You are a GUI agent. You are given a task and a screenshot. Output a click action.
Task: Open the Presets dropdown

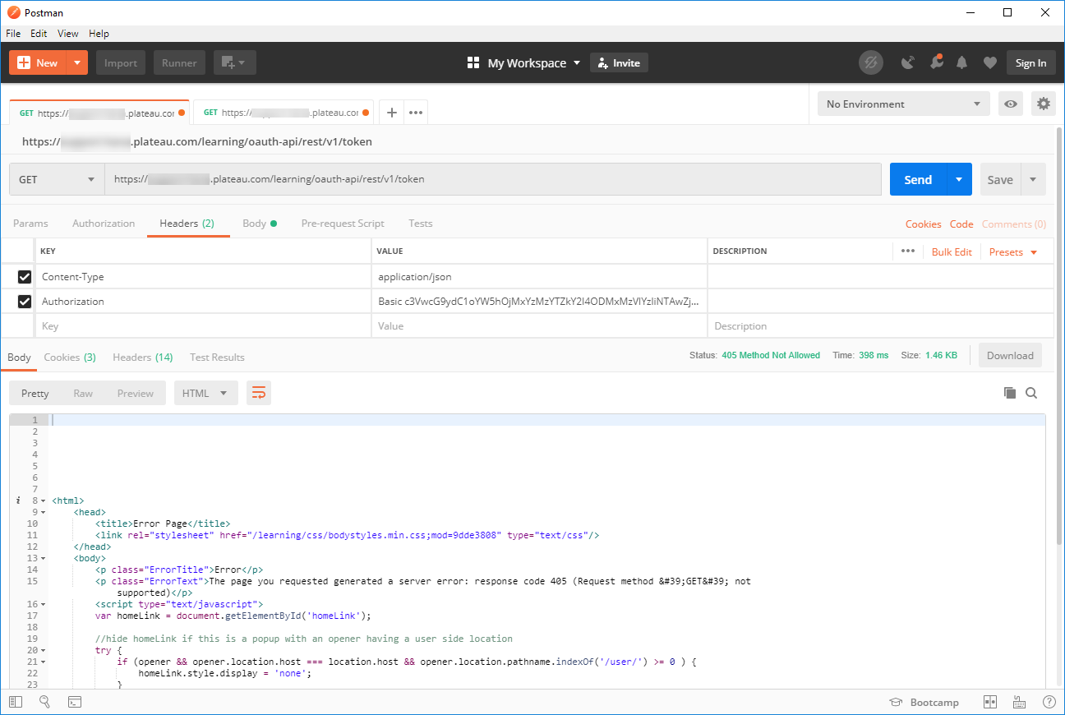tap(1013, 251)
